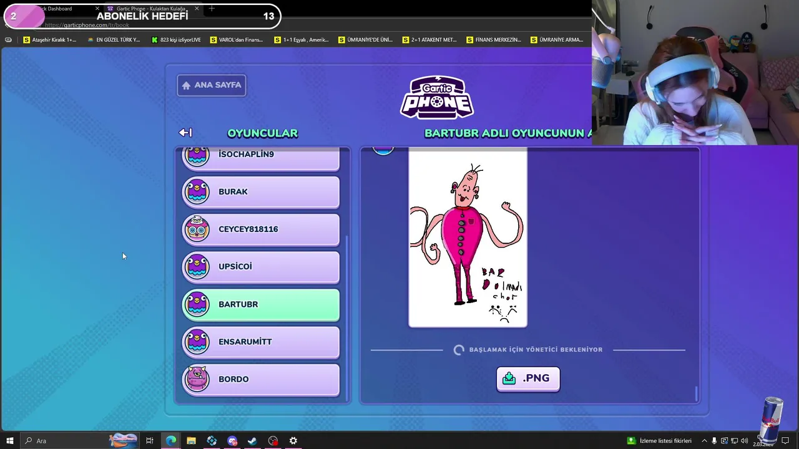This screenshot has height=449, width=799.
Task: Click the drawing of the pink character
Action: pos(468,238)
